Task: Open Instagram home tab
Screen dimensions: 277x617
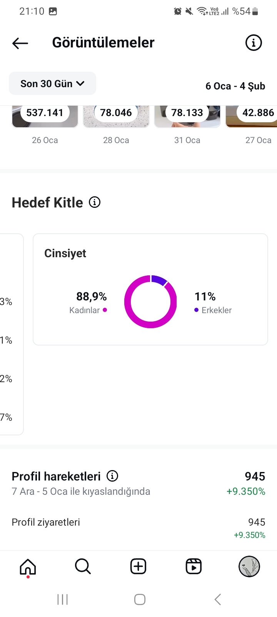Action: point(28,567)
